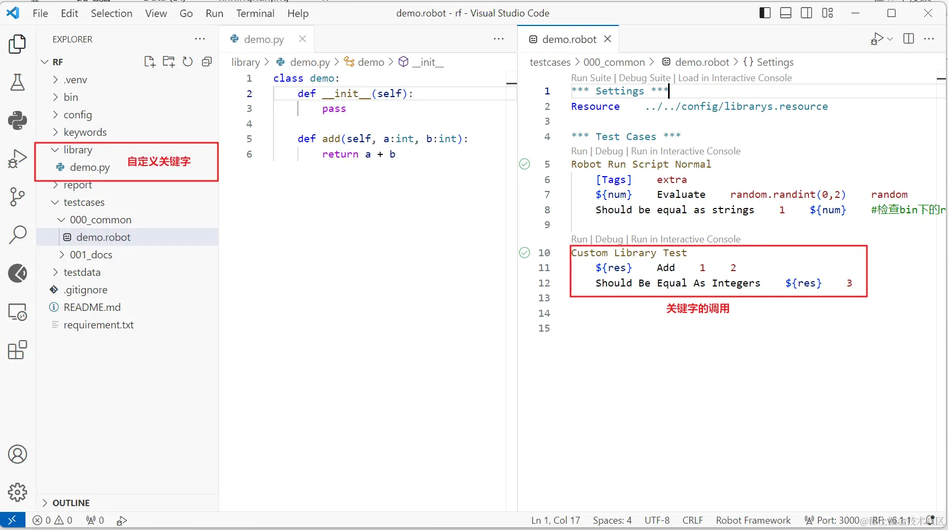This screenshot has height=530, width=948.
Task: Expand the testdata folder
Action: 56,272
